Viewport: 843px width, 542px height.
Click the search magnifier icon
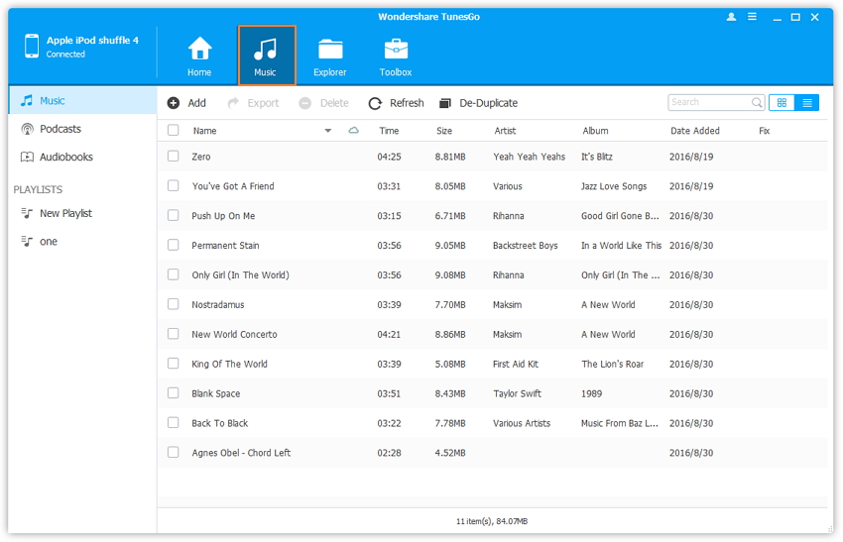[757, 102]
